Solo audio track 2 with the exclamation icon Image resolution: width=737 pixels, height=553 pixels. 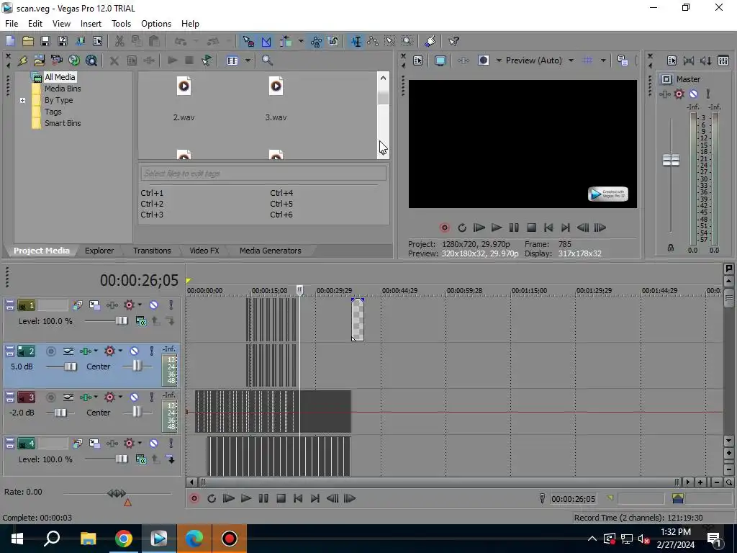tap(151, 351)
